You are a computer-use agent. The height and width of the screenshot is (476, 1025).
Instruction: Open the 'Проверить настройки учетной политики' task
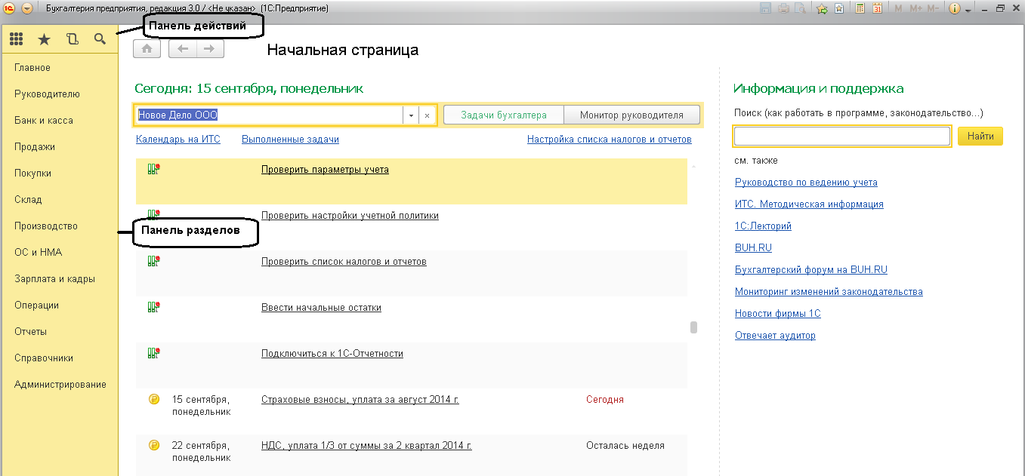[350, 216]
